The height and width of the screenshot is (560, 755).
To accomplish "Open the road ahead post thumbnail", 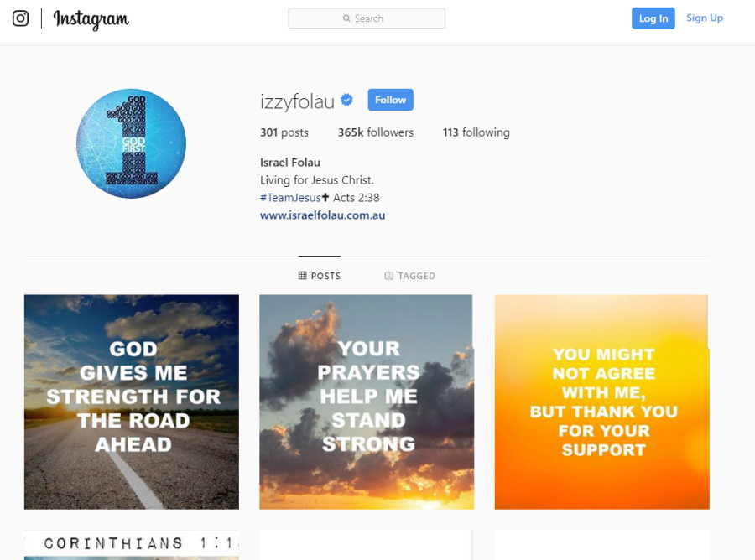I will pyautogui.click(x=132, y=402).
